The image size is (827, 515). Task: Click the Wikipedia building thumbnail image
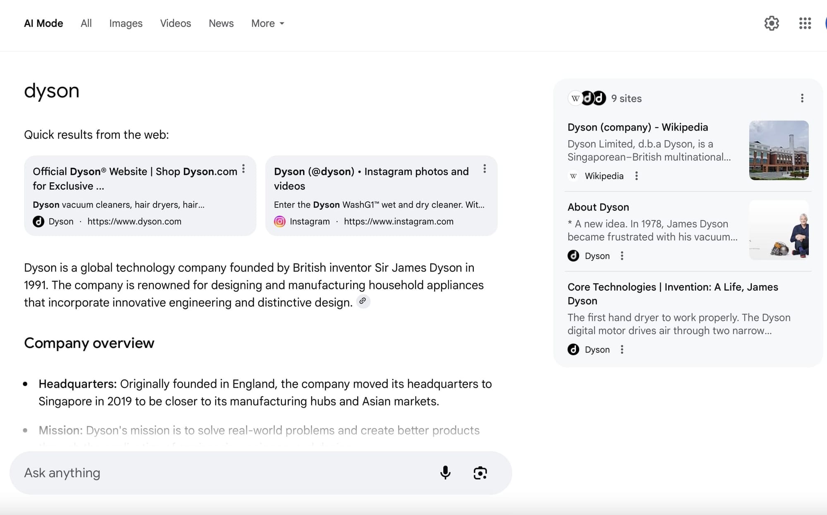tap(779, 150)
